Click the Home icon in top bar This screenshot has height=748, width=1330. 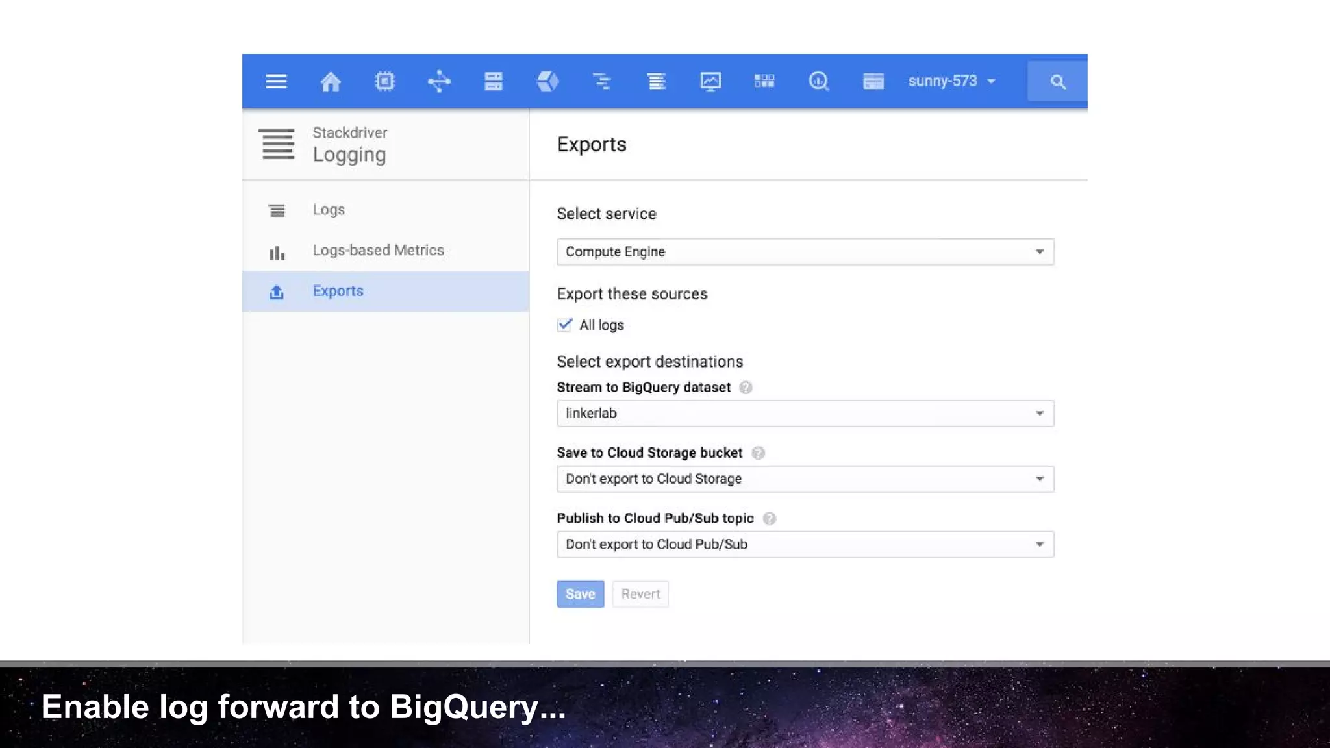[331, 81]
